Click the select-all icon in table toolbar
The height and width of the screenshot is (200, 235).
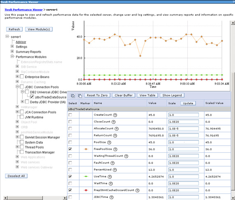tap(73, 96)
